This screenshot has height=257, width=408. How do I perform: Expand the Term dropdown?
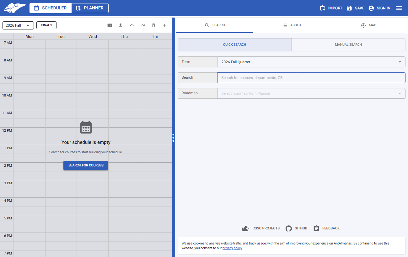point(311,62)
